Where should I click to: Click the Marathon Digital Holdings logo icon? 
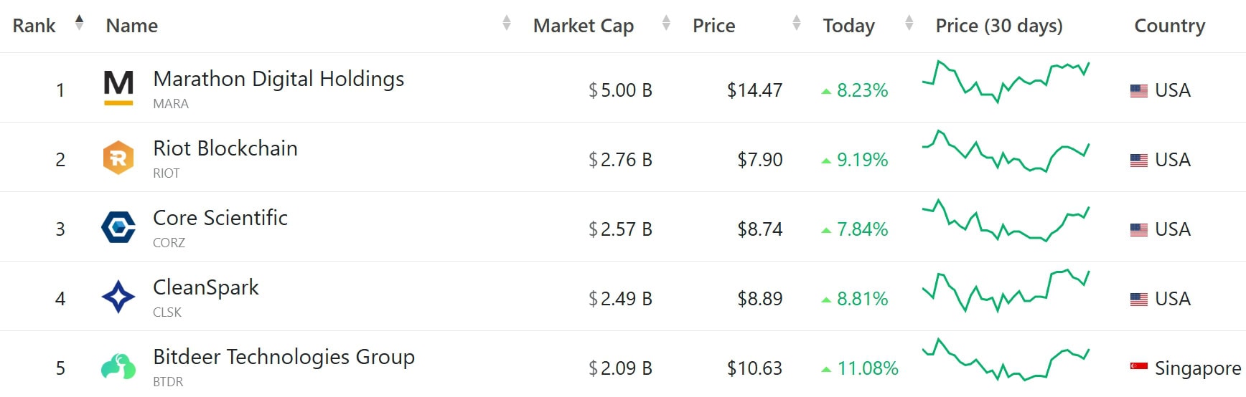pos(118,88)
